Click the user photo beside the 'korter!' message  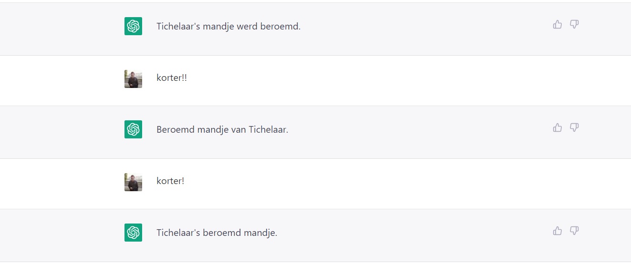coord(133,182)
